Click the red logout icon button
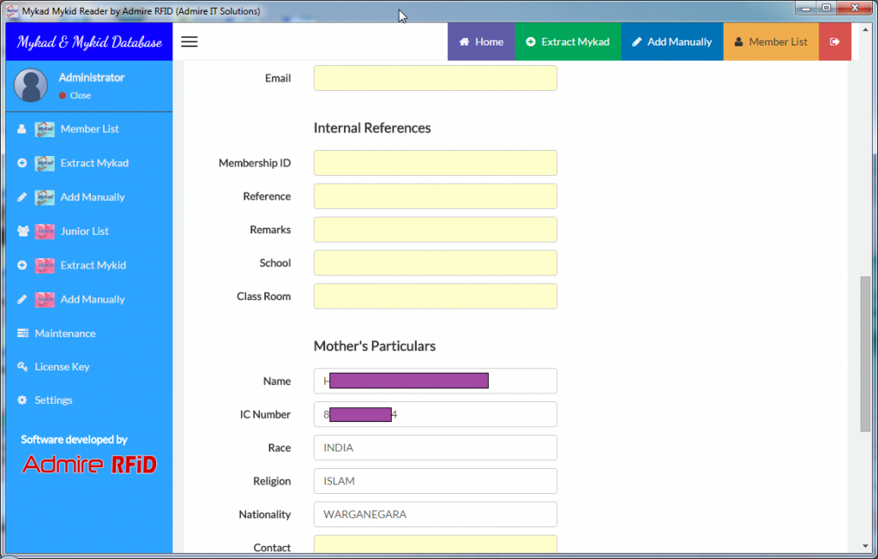 834,42
